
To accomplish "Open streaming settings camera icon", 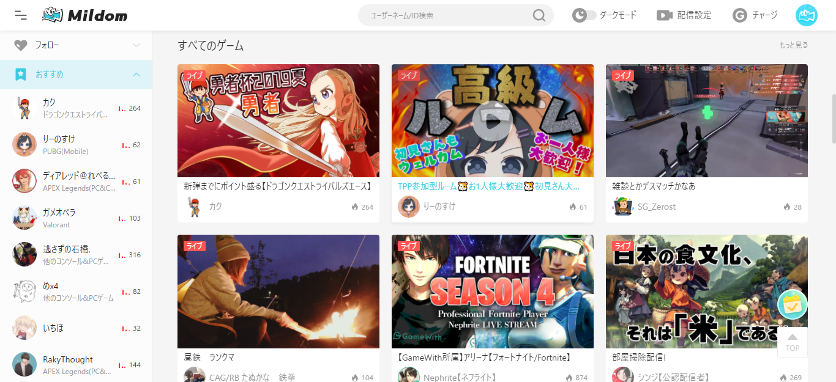I will 665,15.
